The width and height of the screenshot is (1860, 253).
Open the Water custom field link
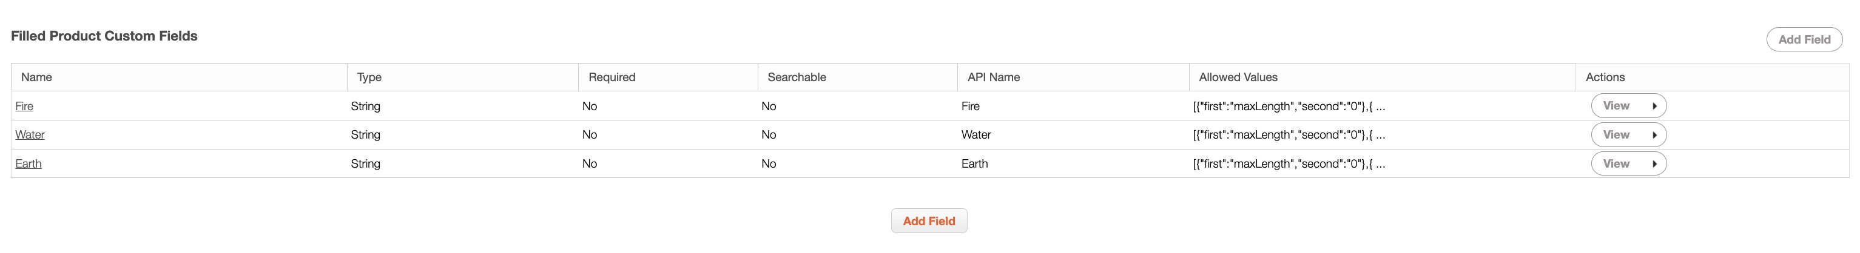click(x=30, y=135)
